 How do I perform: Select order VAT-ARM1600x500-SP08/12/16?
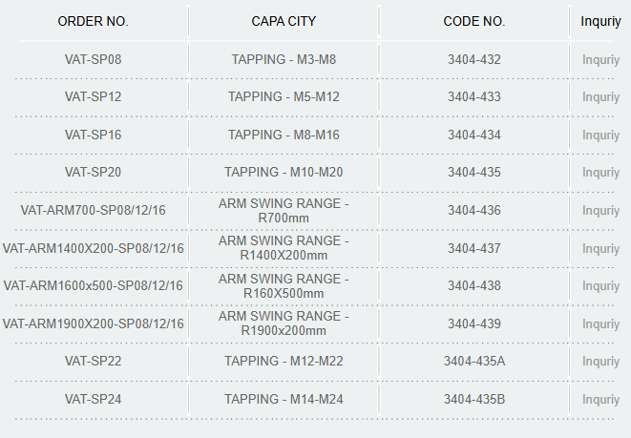click(x=93, y=286)
